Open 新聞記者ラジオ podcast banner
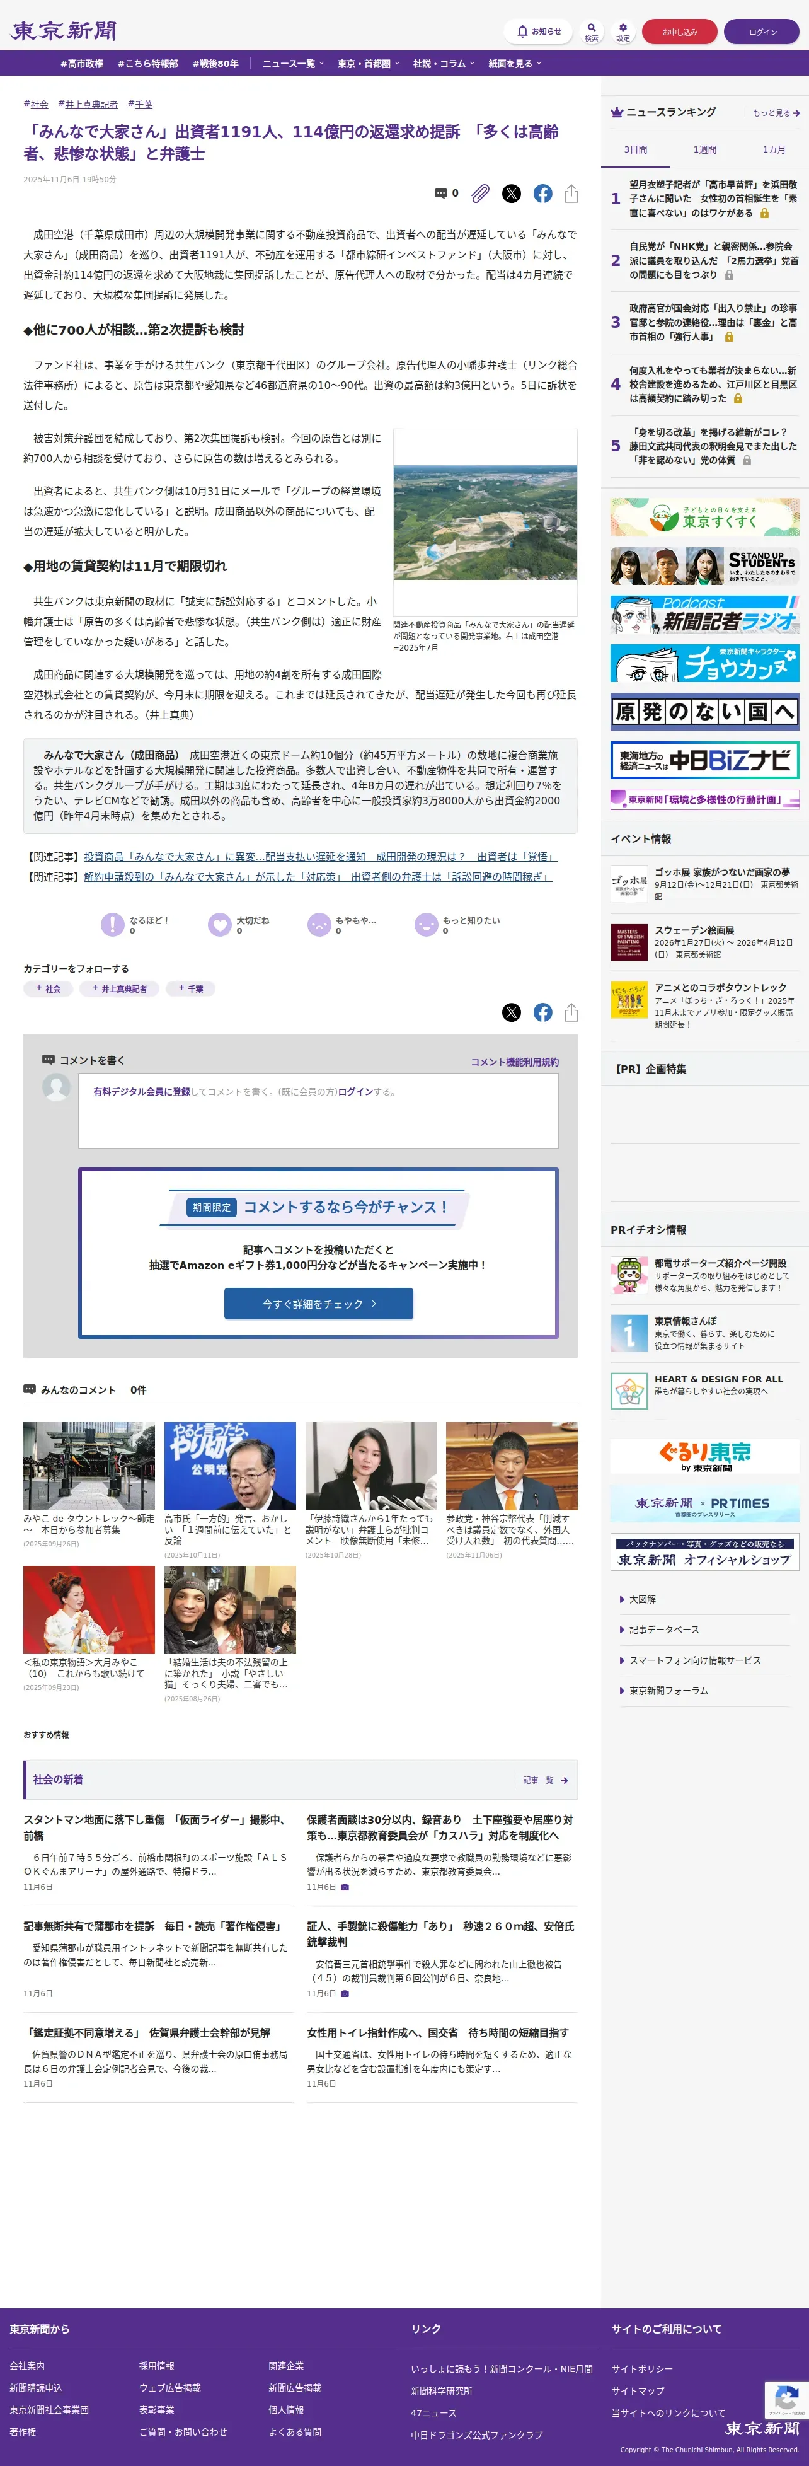Screen dimensions: 809x2466 pyautogui.click(x=704, y=615)
